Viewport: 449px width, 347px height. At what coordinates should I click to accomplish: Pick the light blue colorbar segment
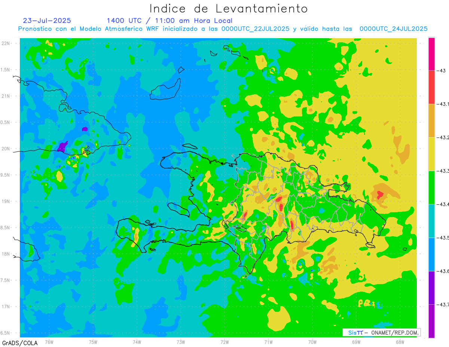(431, 254)
